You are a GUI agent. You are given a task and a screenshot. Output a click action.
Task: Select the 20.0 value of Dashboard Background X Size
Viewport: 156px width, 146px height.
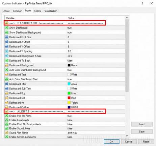point(70,56)
